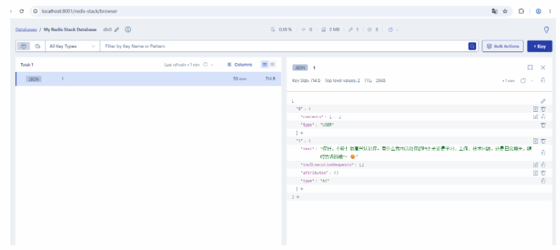This screenshot has height=250, width=560.
Task: Open the key list auto-refresh dropdown
Action: click(212, 65)
